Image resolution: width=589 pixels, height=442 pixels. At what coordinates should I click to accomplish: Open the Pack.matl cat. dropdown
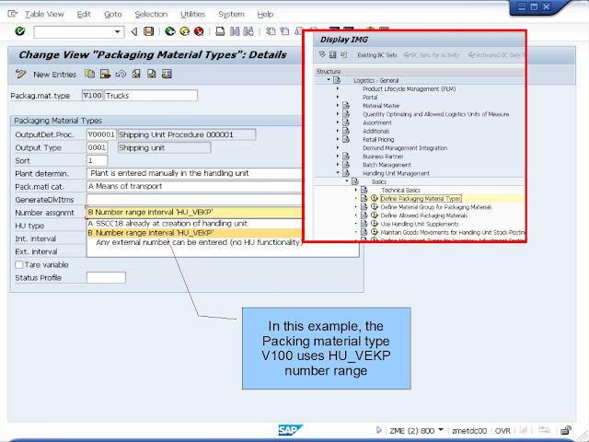[x=194, y=186]
